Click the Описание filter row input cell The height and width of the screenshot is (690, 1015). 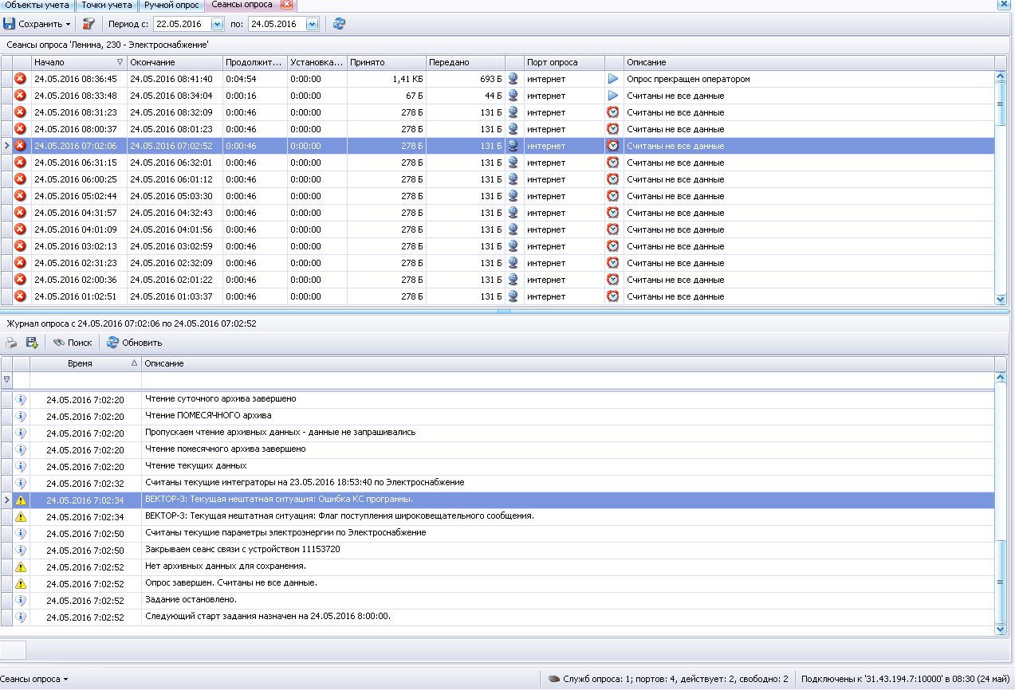click(x=568, y=380)
